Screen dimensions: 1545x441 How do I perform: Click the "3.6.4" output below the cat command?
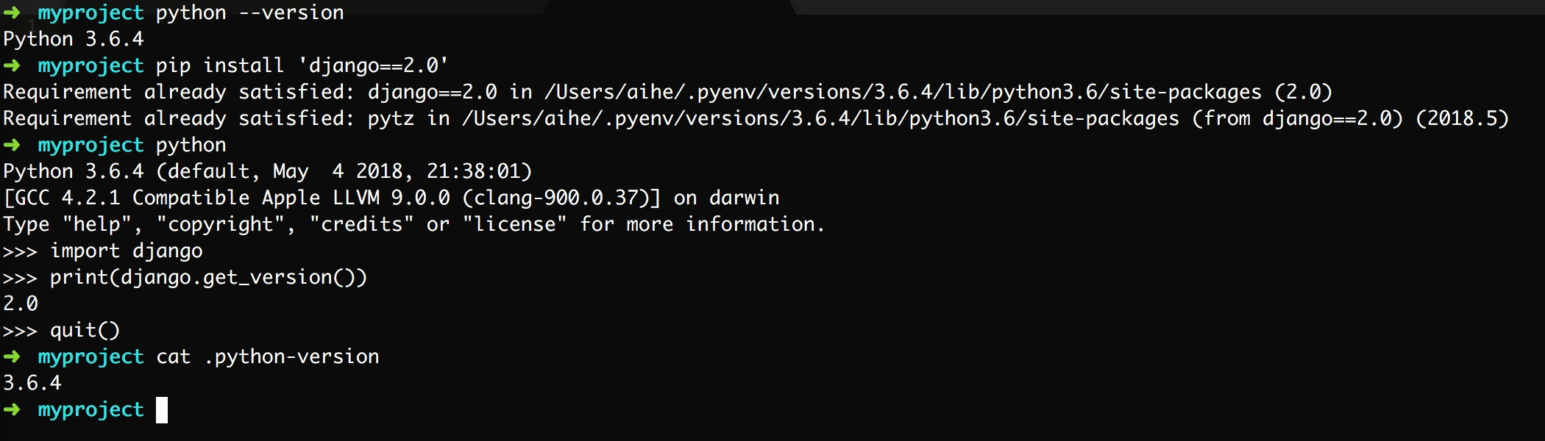(32, 383)
